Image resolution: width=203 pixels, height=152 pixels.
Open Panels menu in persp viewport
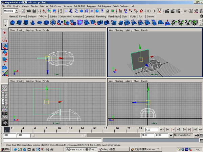pos(144,30)
